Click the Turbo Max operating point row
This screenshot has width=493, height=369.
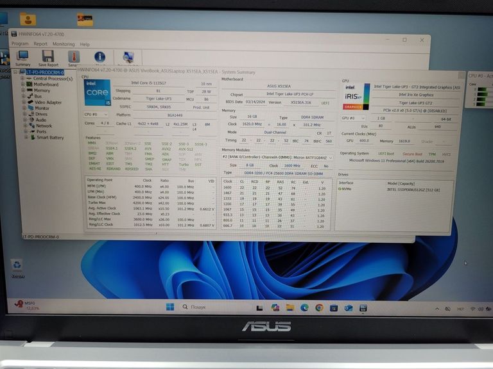151,202
